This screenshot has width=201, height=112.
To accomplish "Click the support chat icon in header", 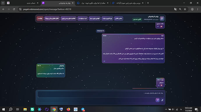I will pyautogui.click(x=162, y=19).
